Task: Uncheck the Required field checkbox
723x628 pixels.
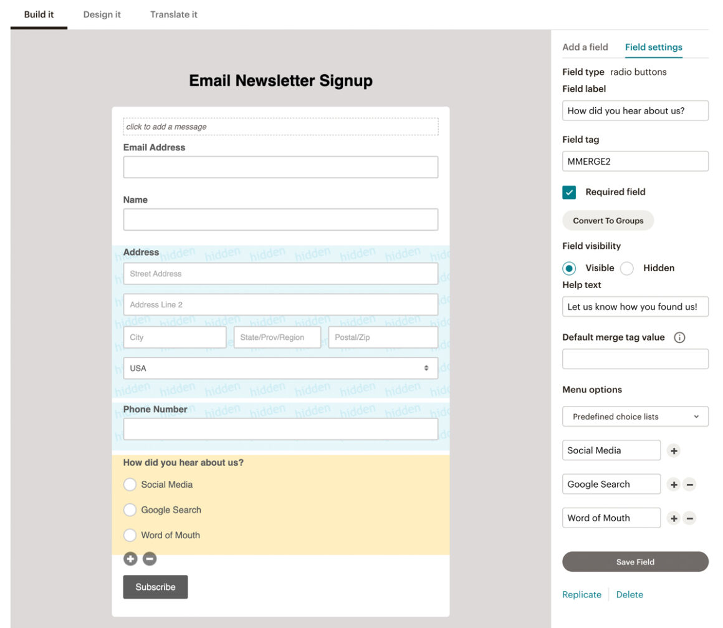Action: click(568, 192)
